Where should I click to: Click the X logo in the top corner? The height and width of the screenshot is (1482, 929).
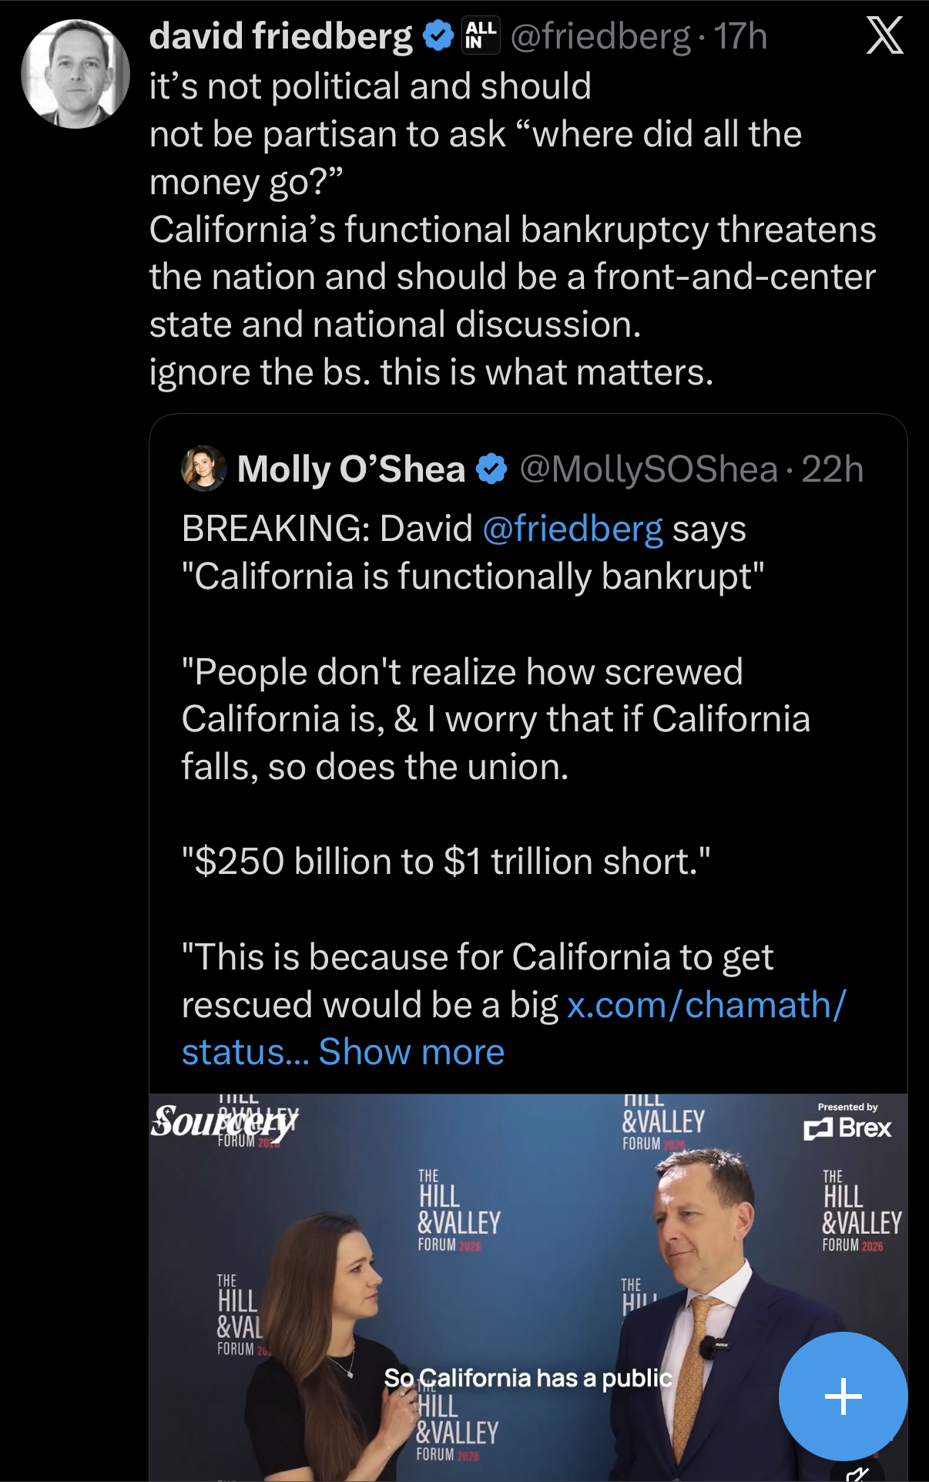coord(884,35)
